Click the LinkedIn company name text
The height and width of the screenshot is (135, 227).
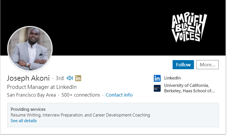172,78
